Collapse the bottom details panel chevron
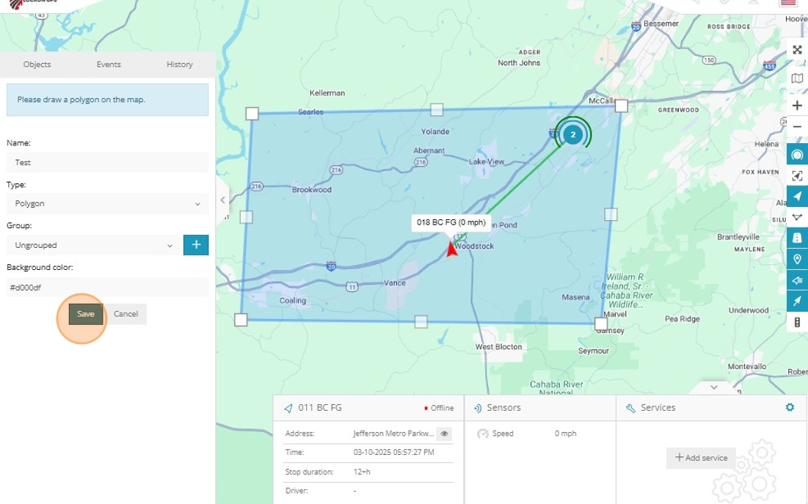This screenshot has width=808, height=504. 714,387
